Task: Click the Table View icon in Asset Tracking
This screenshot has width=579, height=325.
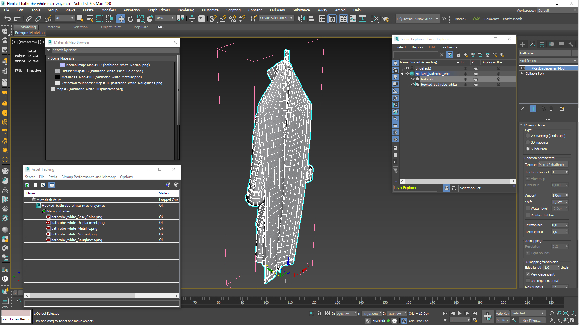Action: click(52, 185)
